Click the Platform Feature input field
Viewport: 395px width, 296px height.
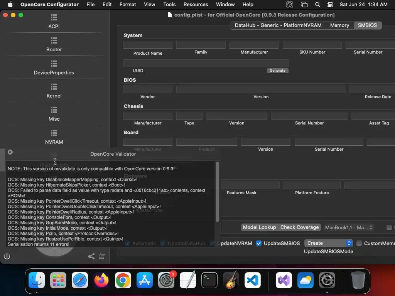point(312,185)
